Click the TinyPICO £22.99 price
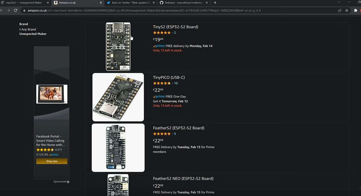The height and width of the screenshot is (196, 361). tap(158, 90)
